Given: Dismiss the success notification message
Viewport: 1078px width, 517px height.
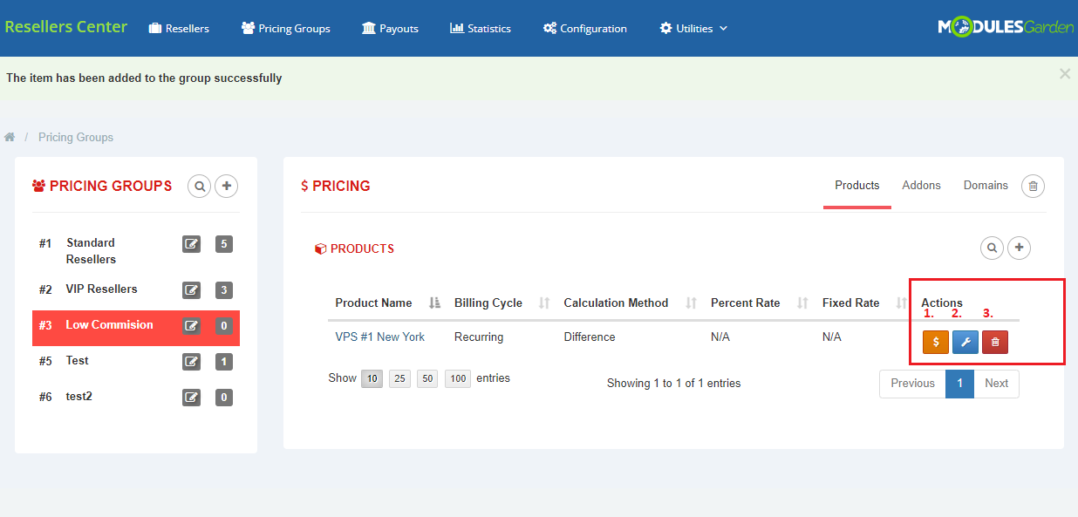Looking at the screenshot, I should point(1065,74).
